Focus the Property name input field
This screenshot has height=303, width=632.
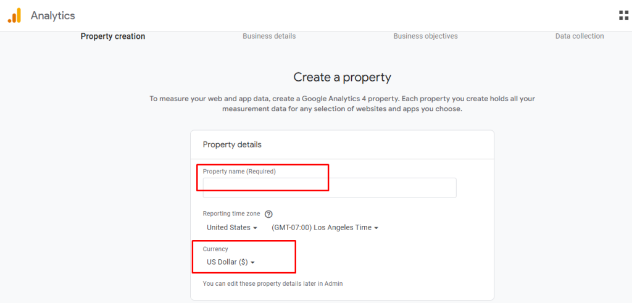330,188
